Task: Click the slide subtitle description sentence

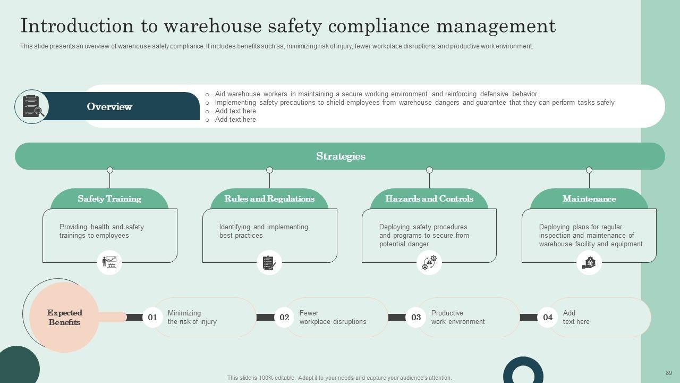Action: click(277, 46)
